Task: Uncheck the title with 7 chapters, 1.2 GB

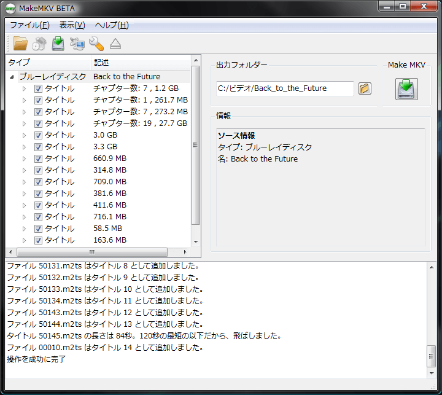Action: [x=38, y=88]
